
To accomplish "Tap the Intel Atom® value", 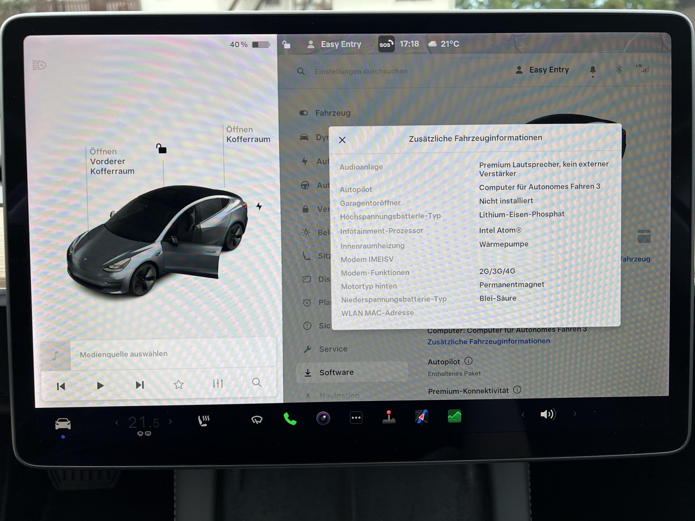I will tap(500, 230).
